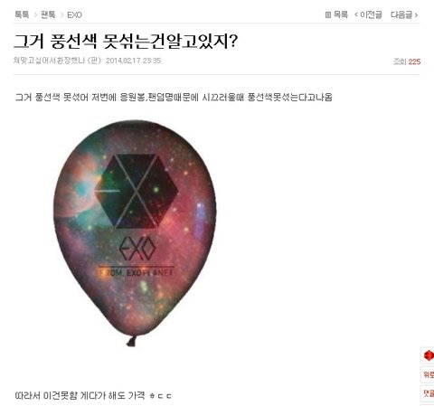
Task: Click the chevron between 톡톡 and 팬톡
Action: [x=35, y=14]
